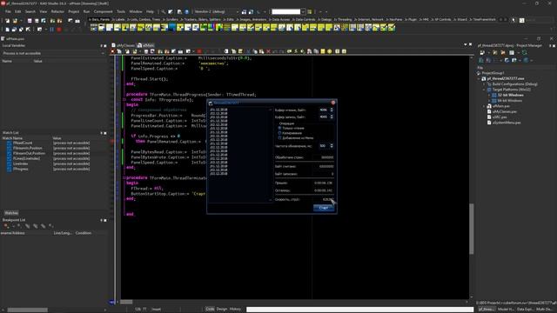The width and height of the screenshot is (557, 313).
Task: Click the green refresh icon in Project Manager toolbar
Action: tap(524, 52)
